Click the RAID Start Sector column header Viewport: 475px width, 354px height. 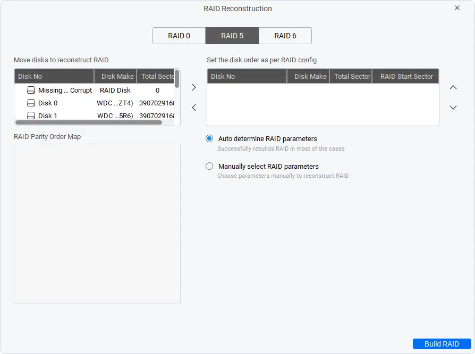pyautogui.click(x=405, y=76)
